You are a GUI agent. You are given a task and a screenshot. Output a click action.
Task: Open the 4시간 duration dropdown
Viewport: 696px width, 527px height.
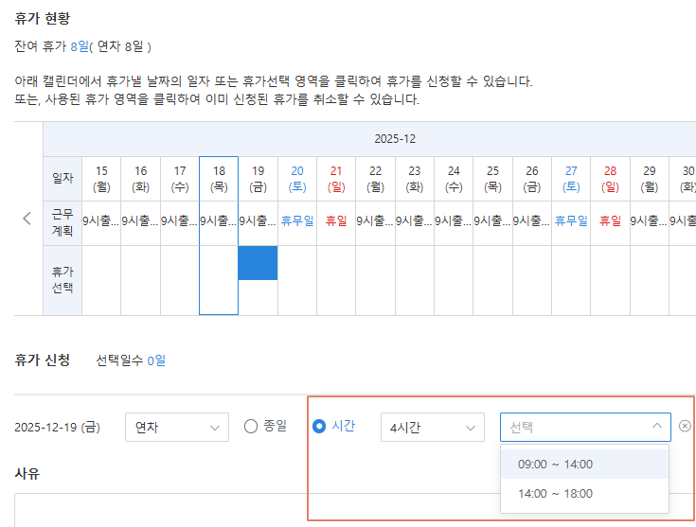432,428
